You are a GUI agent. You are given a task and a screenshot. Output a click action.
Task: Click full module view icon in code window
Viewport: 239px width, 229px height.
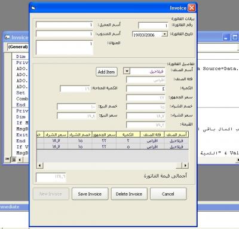[13, 160]
